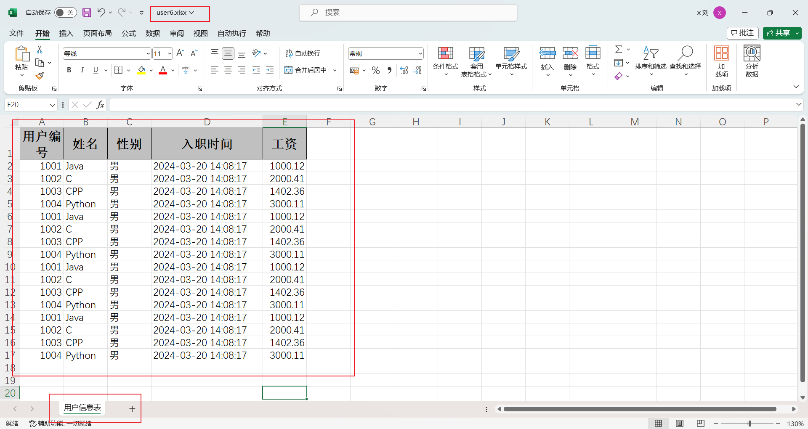Click the percent style icon
Image resolution: width=808 pixels, height=429 pixels.
pos(376,70)
